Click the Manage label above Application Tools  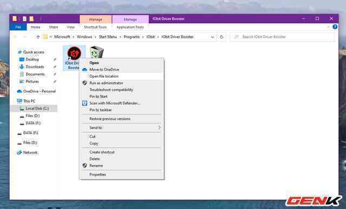[130, 19]
